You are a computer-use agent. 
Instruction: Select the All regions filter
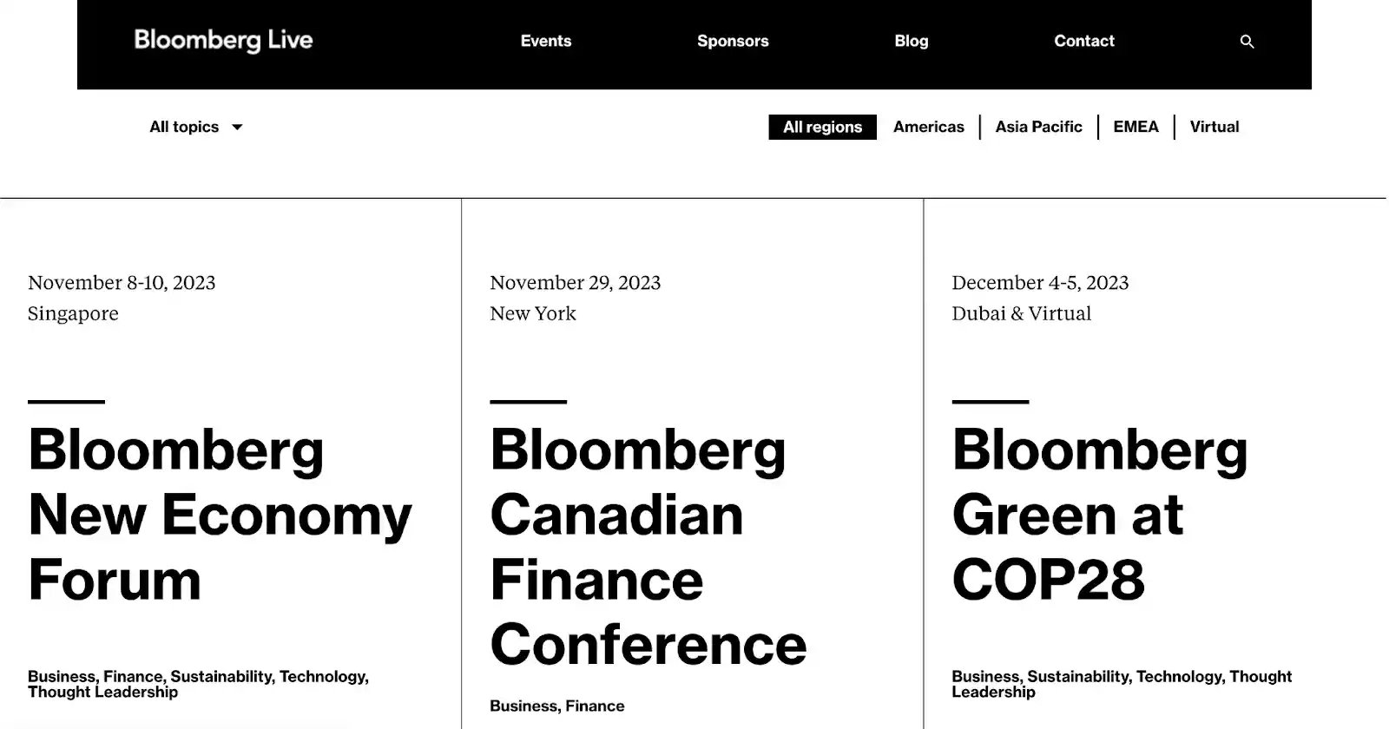point(822,127)
